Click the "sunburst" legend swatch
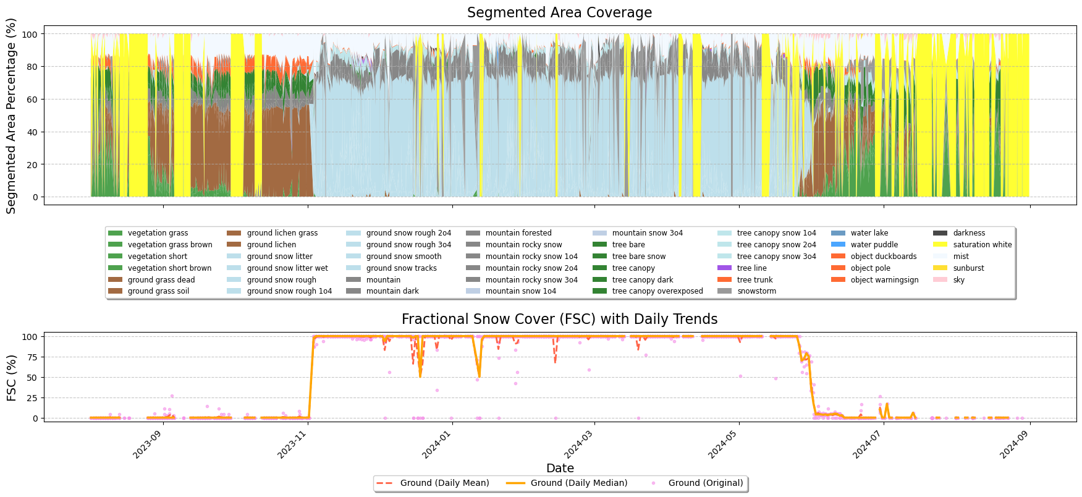This screenshot has width=1082, height=497. point(940,268)
